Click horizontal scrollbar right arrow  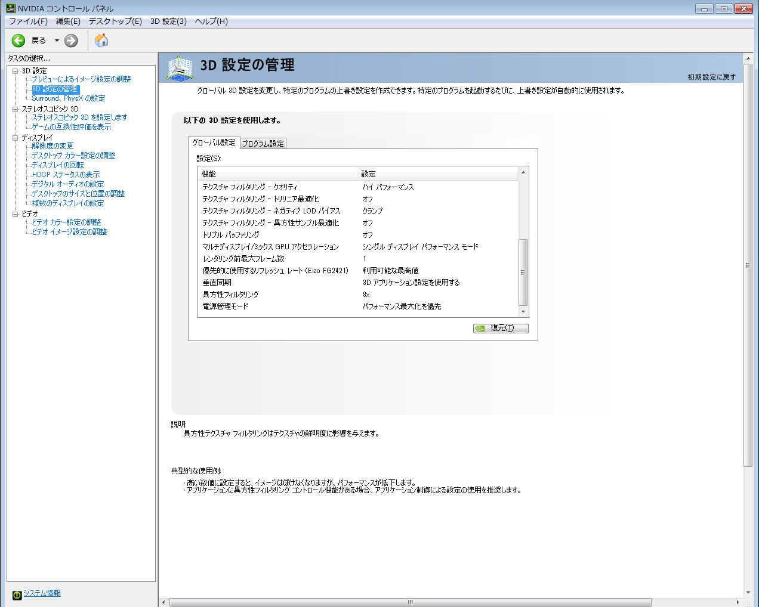[738, 602]
